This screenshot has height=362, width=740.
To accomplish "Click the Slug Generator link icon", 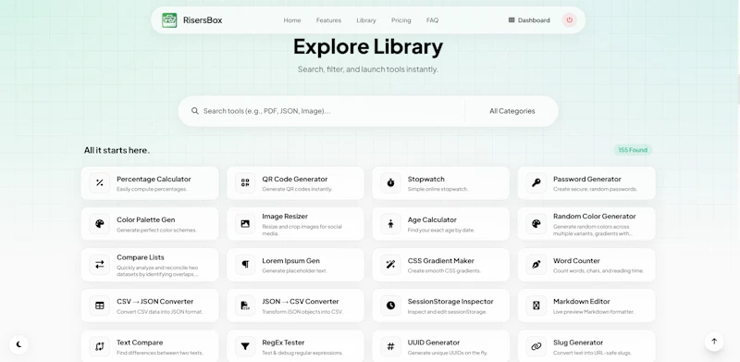I will (536, 346).
